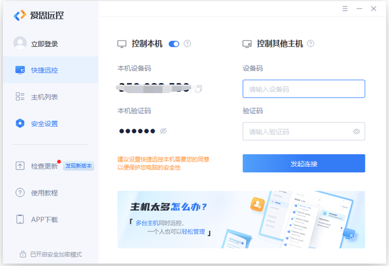
Task: Go to 安全设置 page
Action: [x=44, y=123]
